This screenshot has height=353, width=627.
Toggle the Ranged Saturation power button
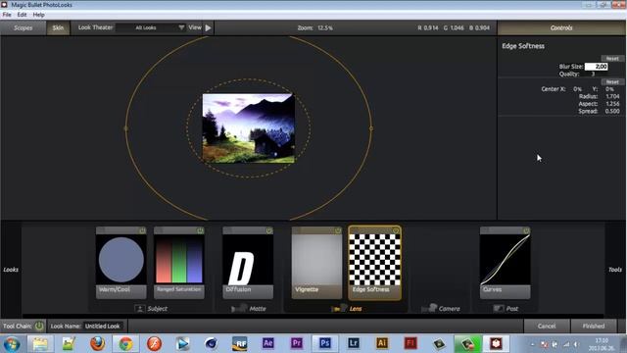pyautogui.click(x=200, y=230)
